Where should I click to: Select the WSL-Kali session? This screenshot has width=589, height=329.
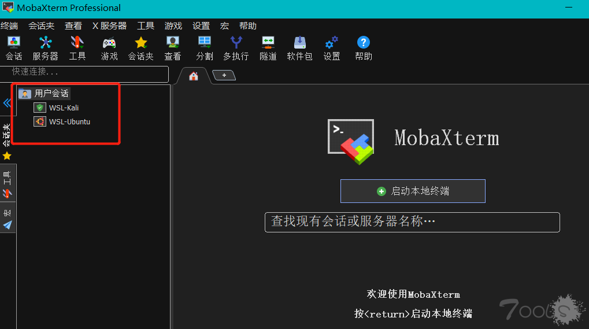tap(56, 108)
